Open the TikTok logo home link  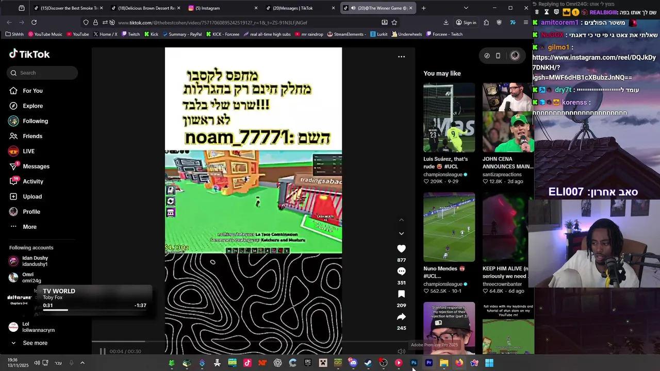[x=29, y=54]
